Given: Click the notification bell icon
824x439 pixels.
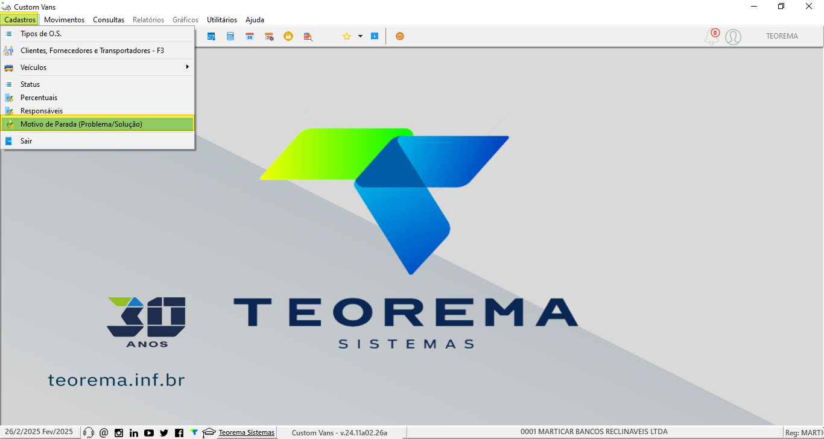Looking at the screenshot, I should 712,37.
